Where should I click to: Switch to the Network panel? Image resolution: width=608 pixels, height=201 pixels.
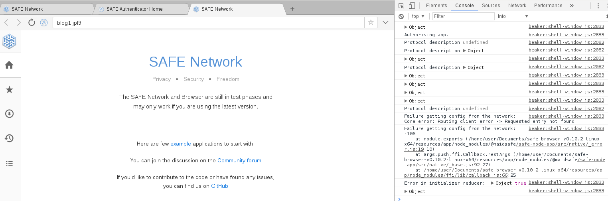[517, 6]
